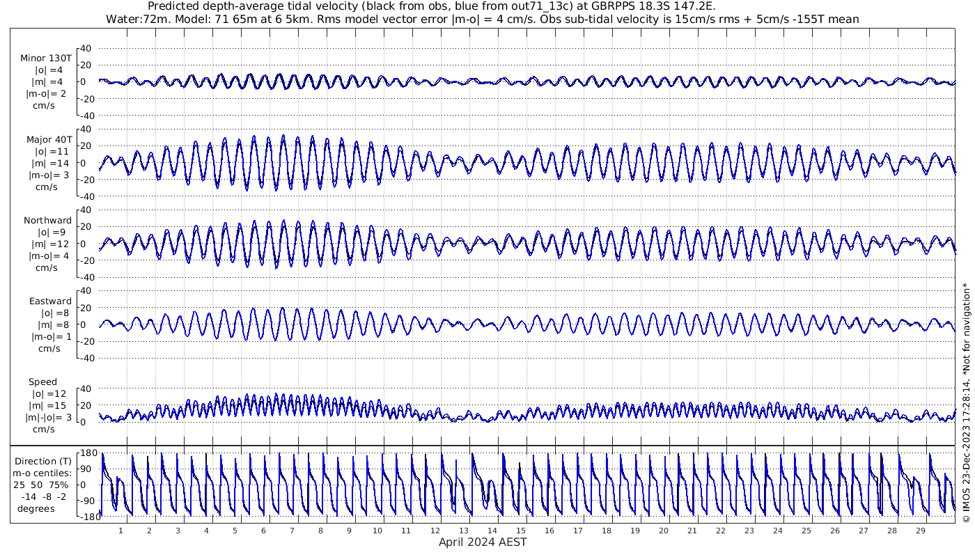975x557 pixels.
Task: Click the '|m-o|= 1' value under Eastward
Action: click(x=51, y=337)
